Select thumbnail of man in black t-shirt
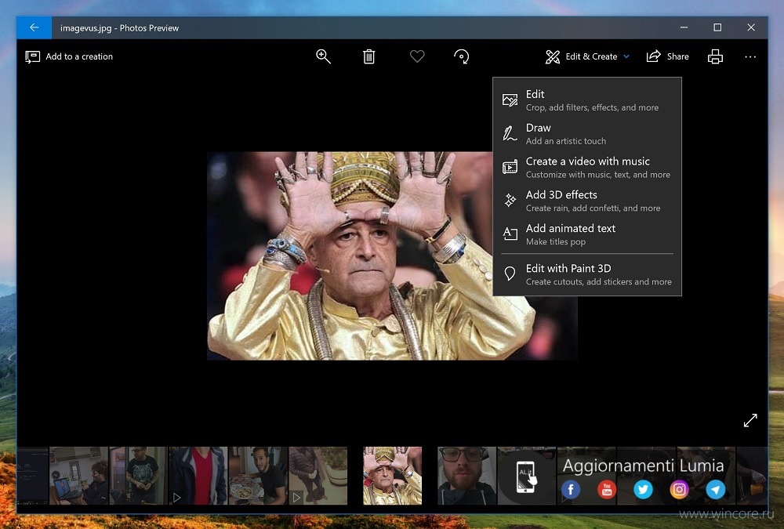784x529 pixels. click(139, 476)
